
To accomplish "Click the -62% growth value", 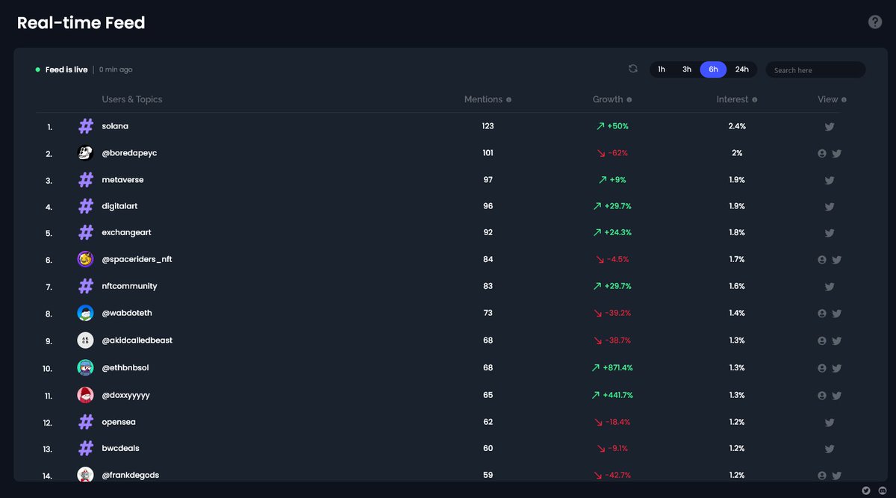I will (617, 153).
